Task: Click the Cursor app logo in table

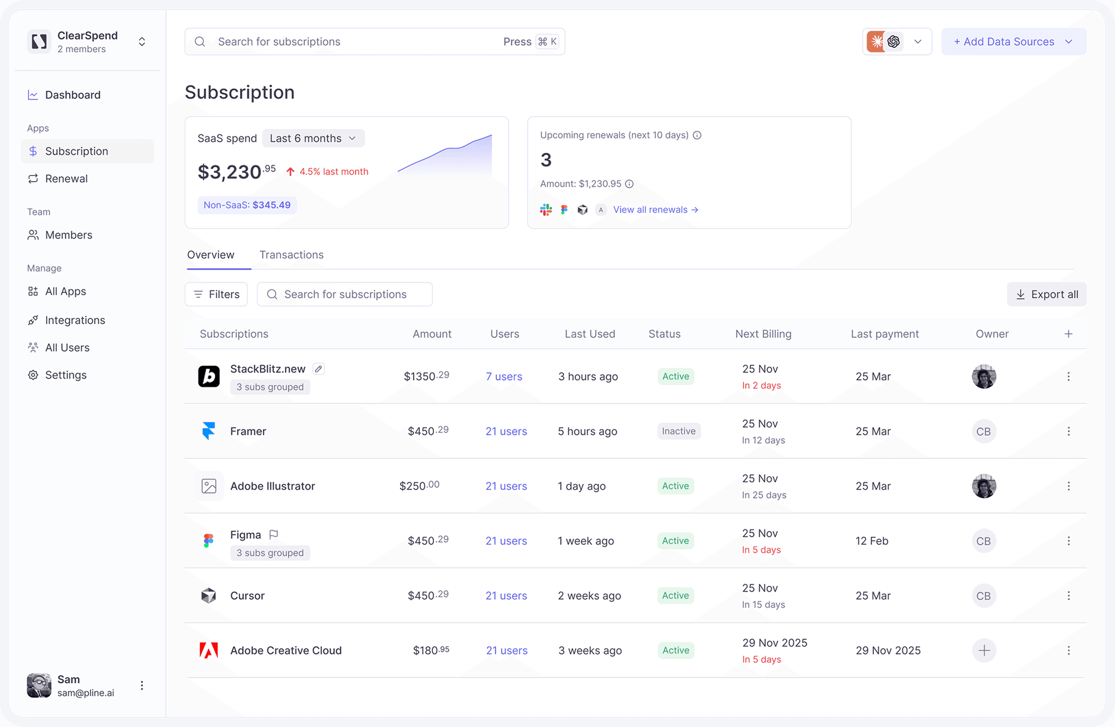Action: 209,596
